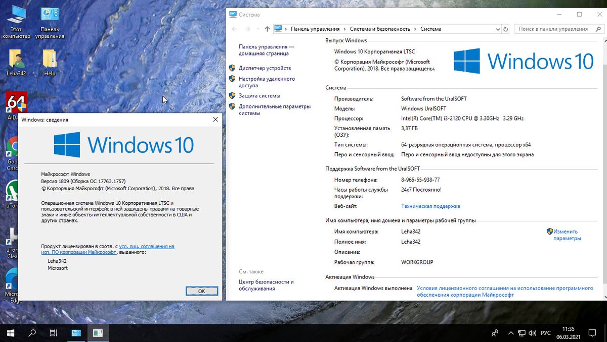Open Настройка удаленного доступа link
This screenshot has height=342, width=607.
(267, 82)
